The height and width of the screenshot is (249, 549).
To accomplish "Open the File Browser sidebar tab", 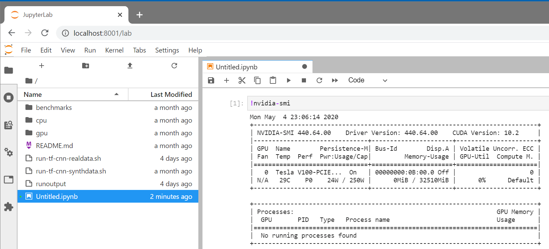I will (9, 70).
